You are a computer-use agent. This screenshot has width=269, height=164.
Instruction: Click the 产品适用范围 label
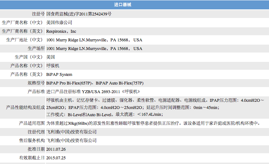coord(32,123)
